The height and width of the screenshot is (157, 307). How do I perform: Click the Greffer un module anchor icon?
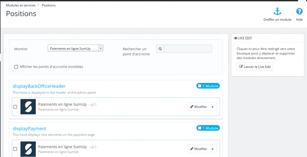coord(277,12)
